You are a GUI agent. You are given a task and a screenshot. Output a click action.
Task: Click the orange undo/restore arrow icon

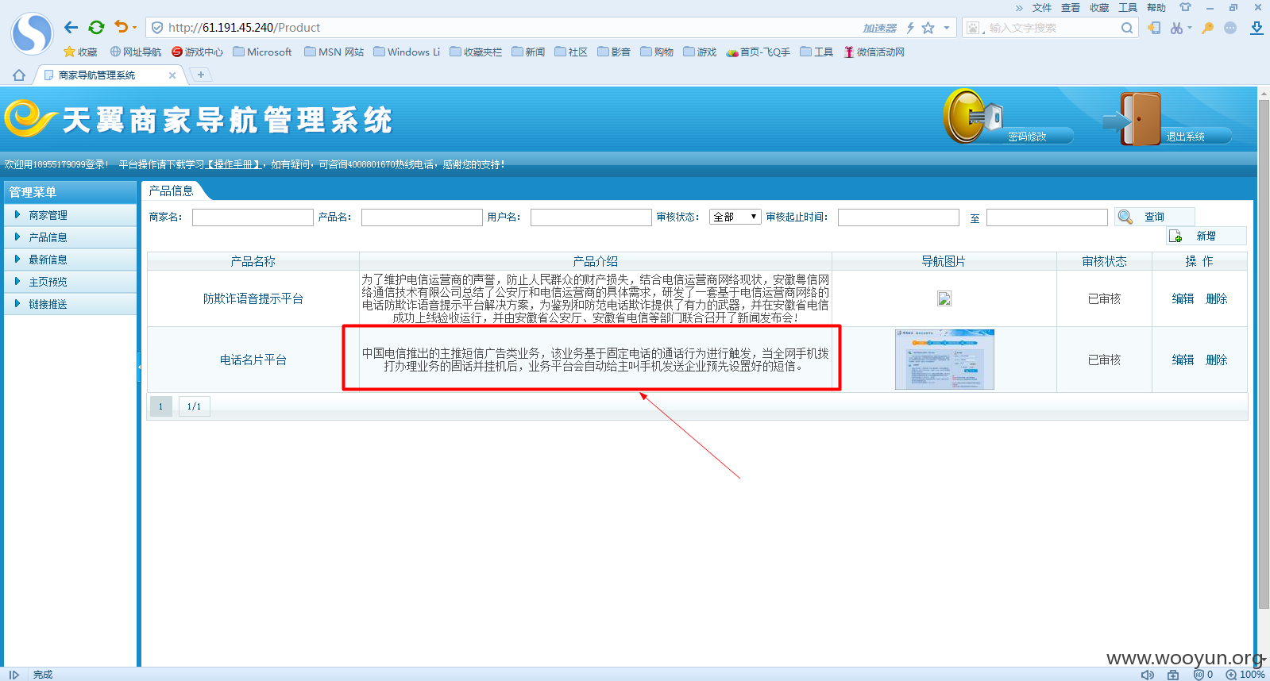[121, 27]
